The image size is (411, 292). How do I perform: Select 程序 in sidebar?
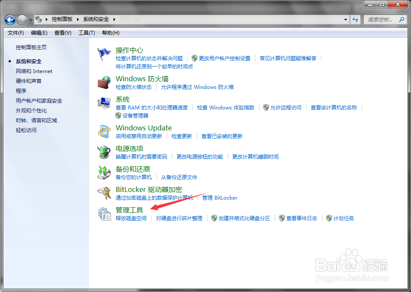pos(21,91)
